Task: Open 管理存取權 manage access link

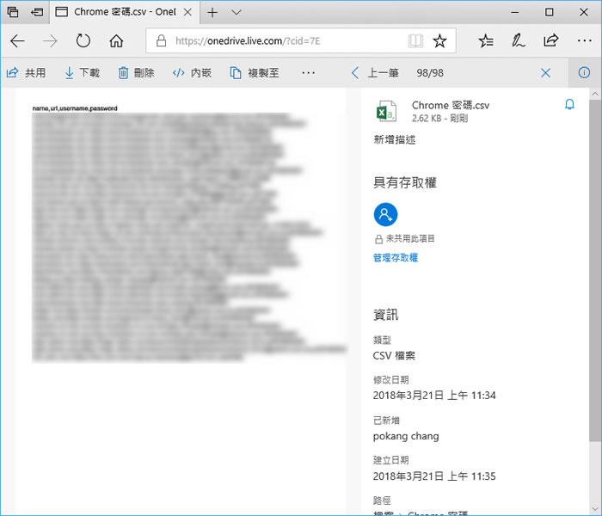Action: (396, 258)
